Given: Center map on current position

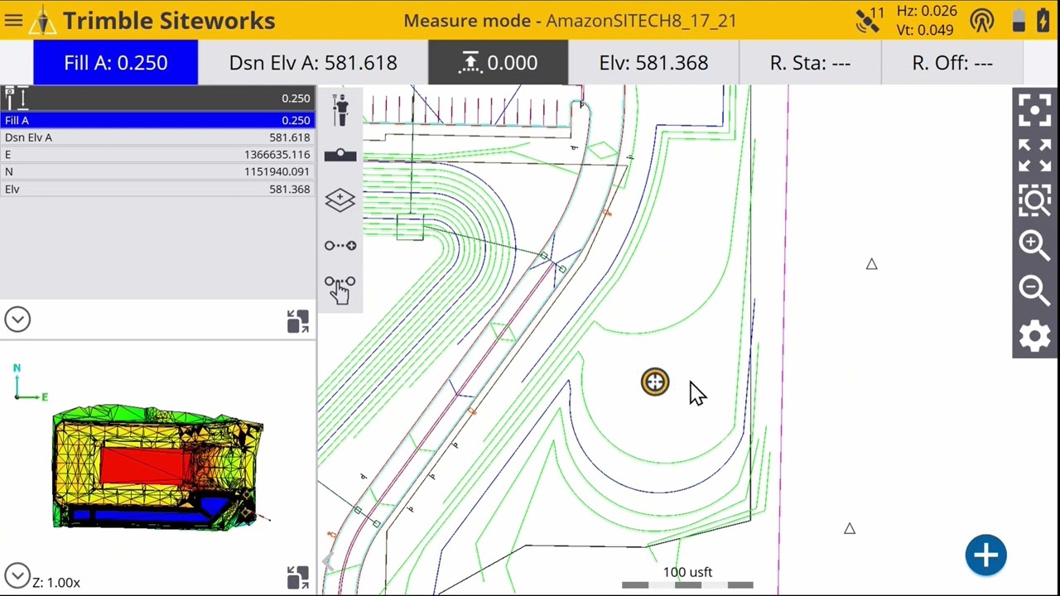Looking at the screenshot, I should tap(1034, 110).
